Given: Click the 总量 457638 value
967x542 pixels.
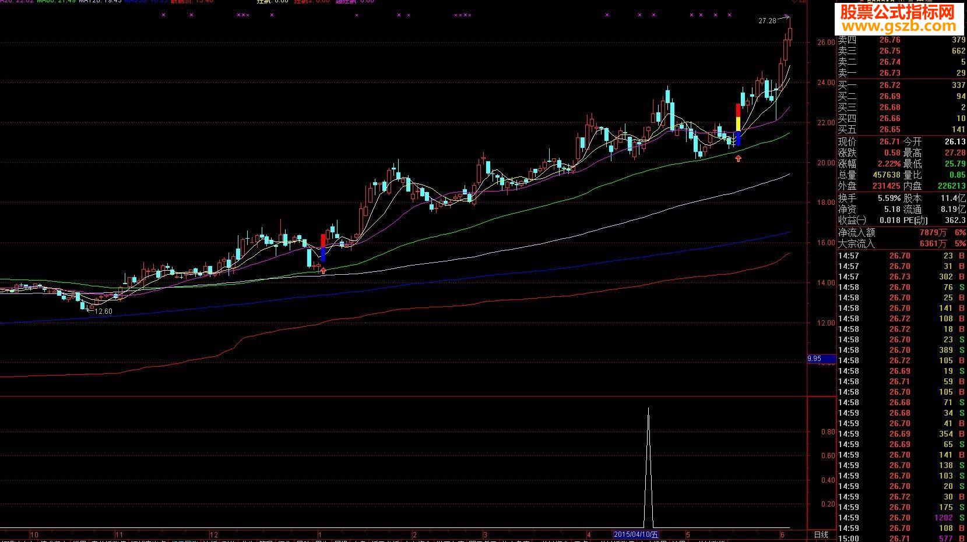Looking at the screenshot, I should click(x=887, y=175).
